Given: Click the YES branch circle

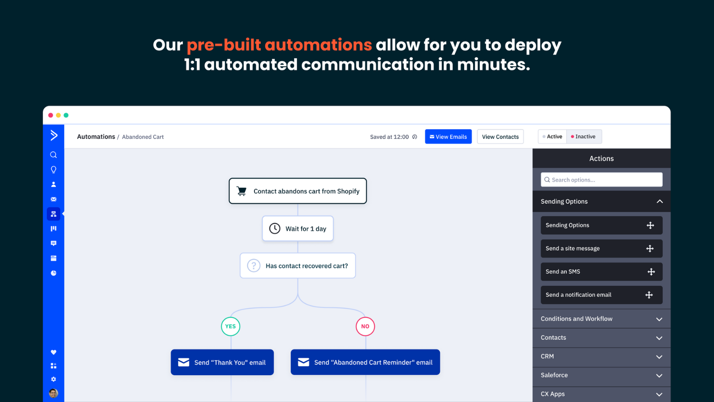Looking at the screenshot, I should (230, 326).
